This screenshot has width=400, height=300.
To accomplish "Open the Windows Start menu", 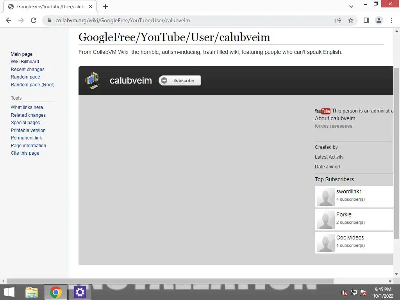I will tap(9, 292).
